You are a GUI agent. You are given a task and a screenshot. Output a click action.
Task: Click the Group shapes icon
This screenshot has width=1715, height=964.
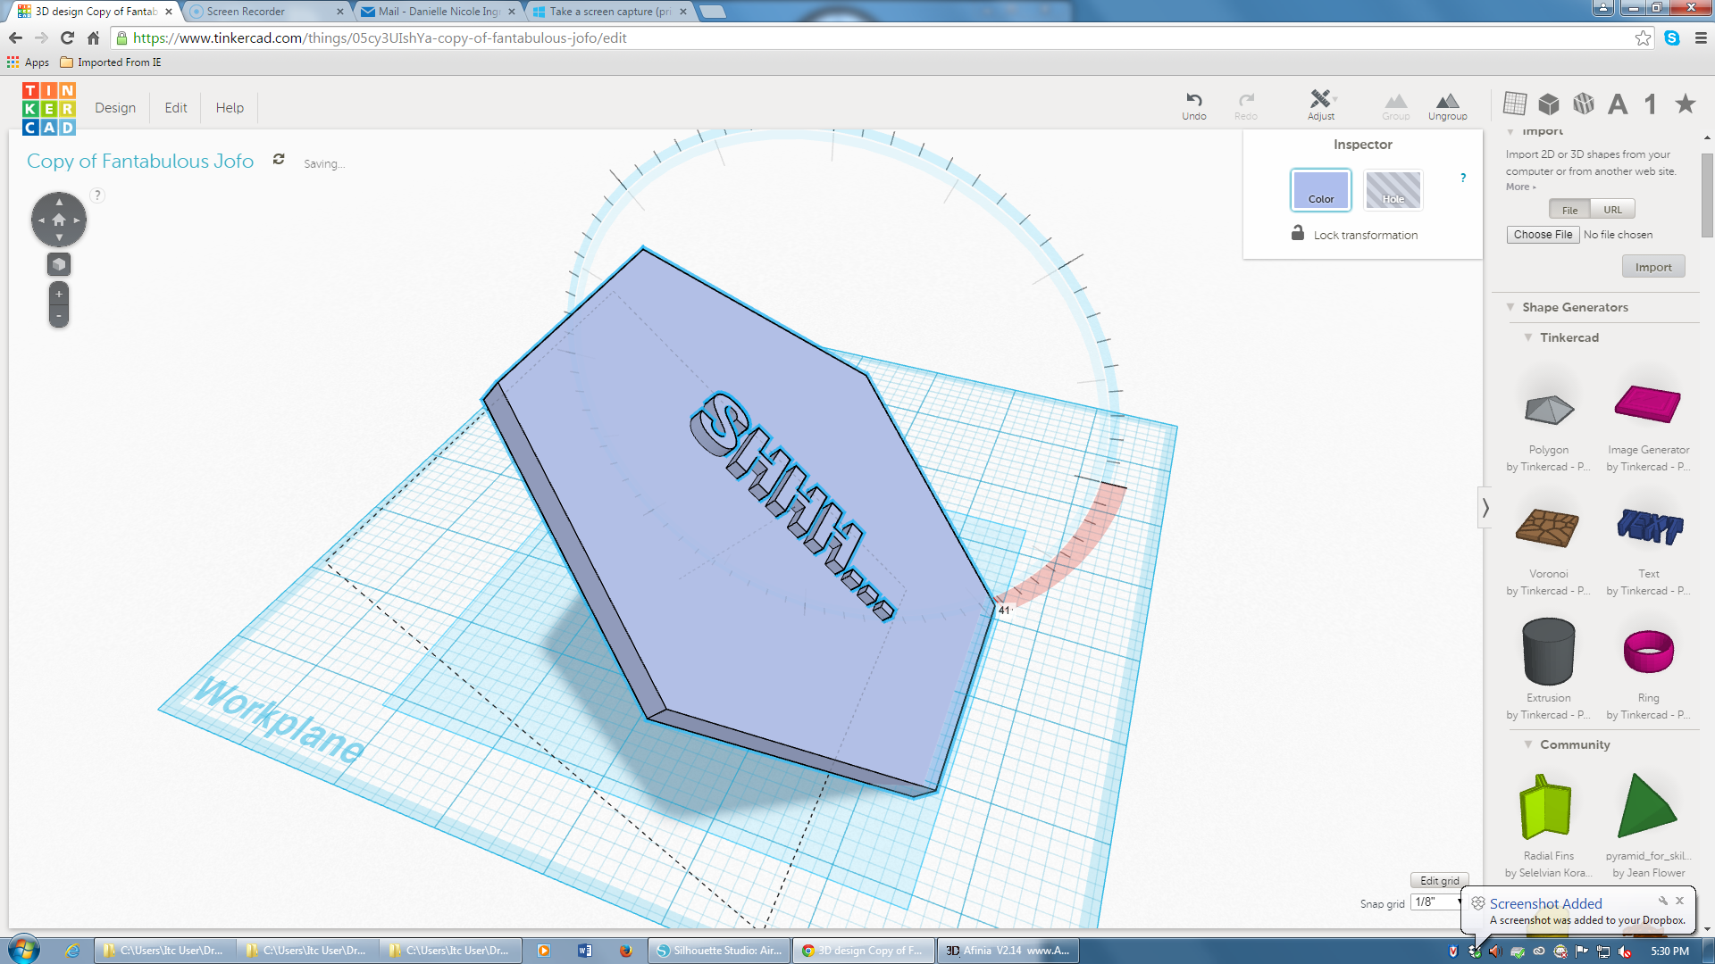(x=1395, y=101)
